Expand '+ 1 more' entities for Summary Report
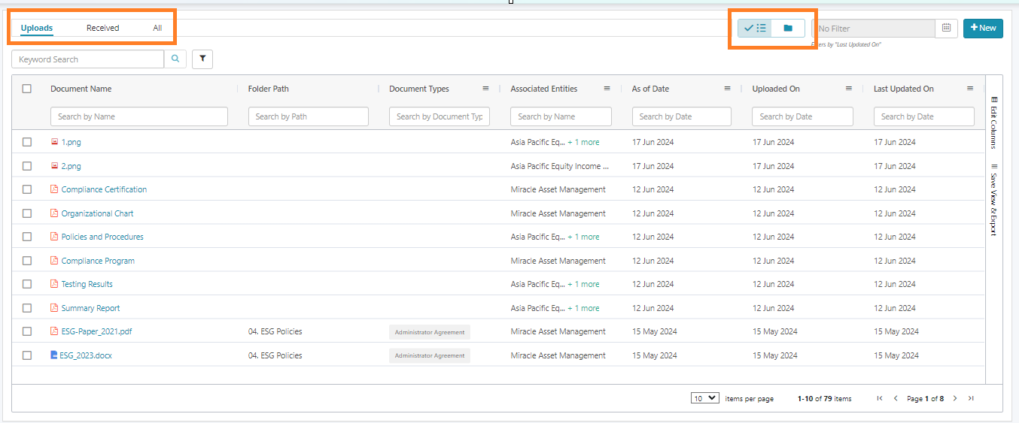This screenshot has height=423, width=1019. pyautogui.click(x=583, y=308)
